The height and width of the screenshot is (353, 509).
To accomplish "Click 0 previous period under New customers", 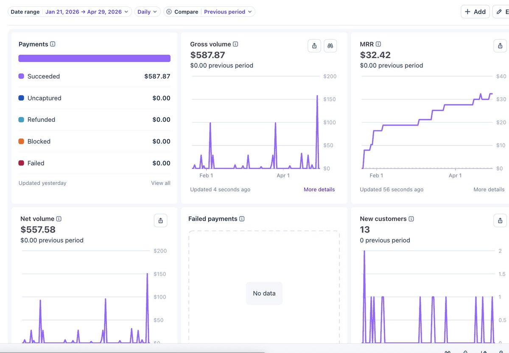I will (385, 240).
